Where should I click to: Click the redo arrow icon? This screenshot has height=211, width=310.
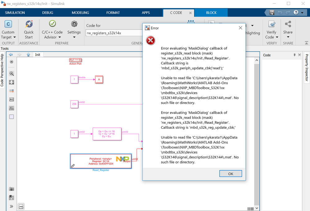(x=288, y=13)
